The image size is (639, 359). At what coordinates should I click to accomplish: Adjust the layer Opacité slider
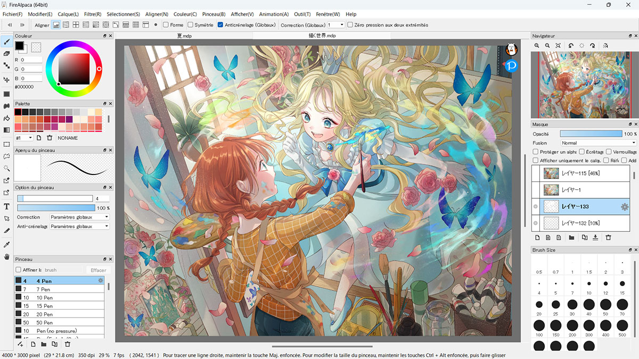591,134
